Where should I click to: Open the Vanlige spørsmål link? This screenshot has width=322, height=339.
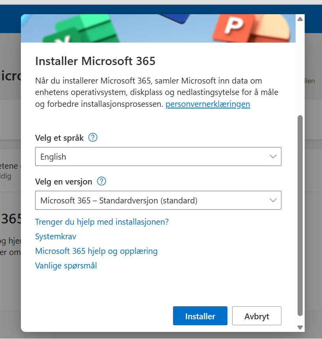click(66, 266)
